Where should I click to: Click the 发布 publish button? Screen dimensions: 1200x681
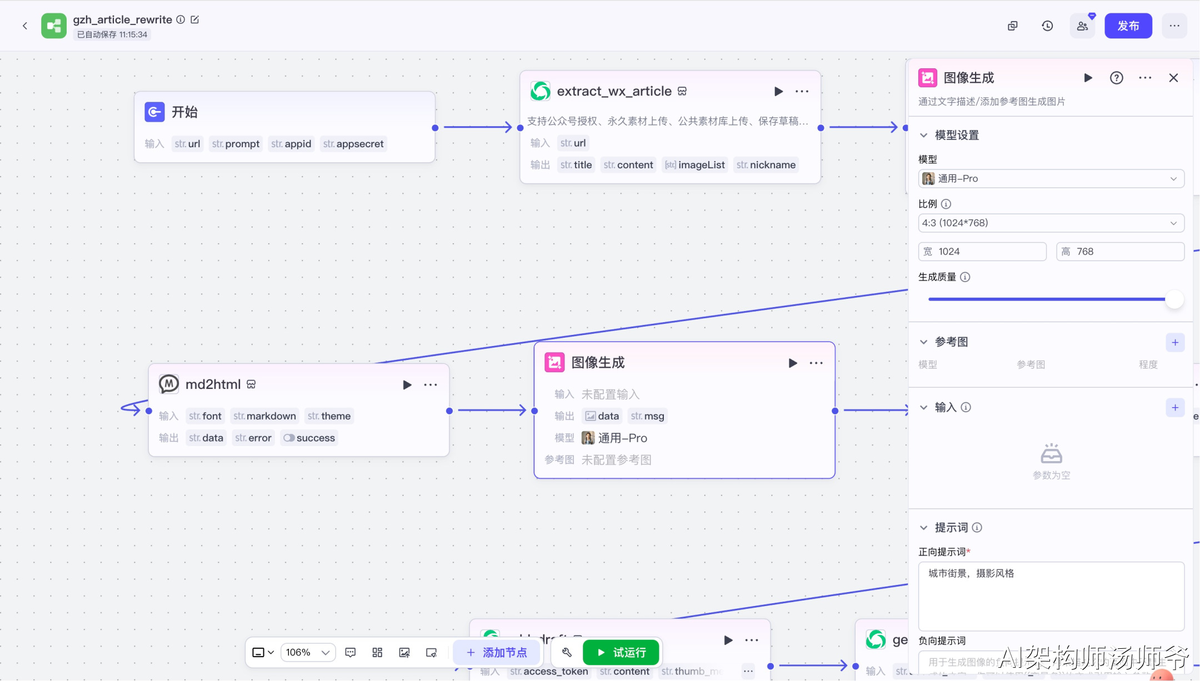point(1128,26)
